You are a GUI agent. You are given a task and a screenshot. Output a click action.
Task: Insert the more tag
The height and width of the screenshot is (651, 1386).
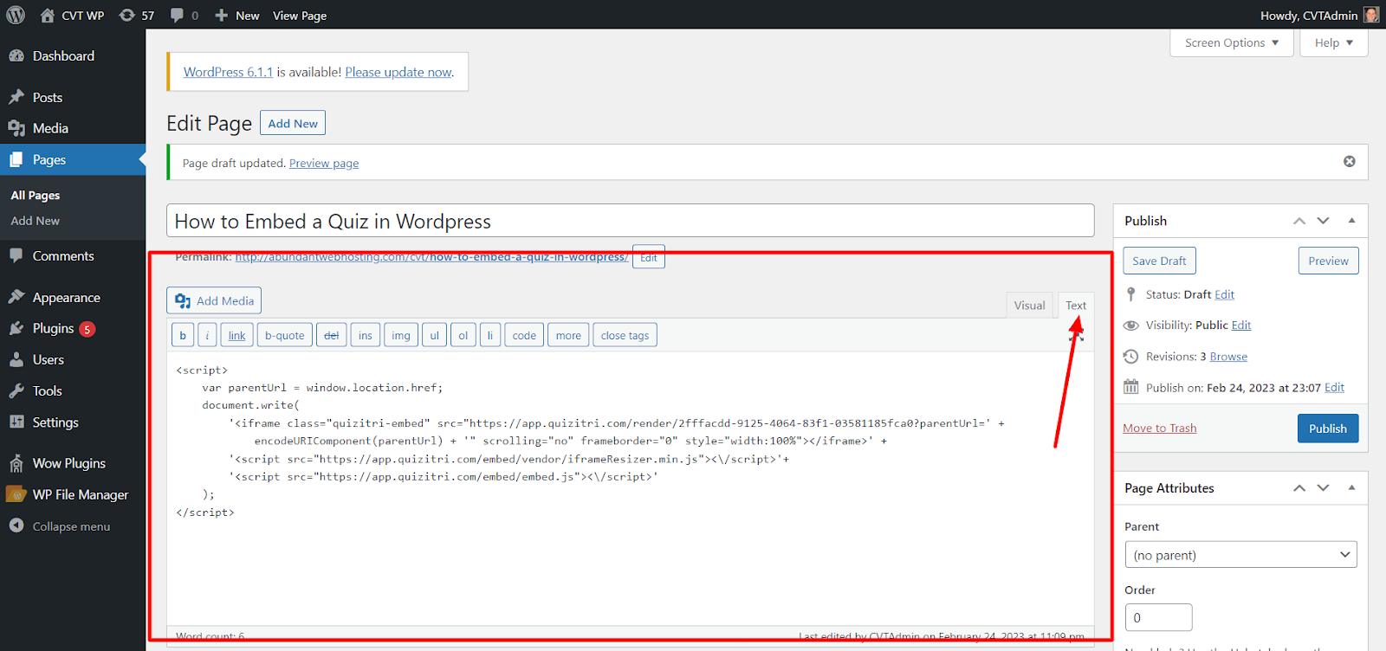click(568, 335)
